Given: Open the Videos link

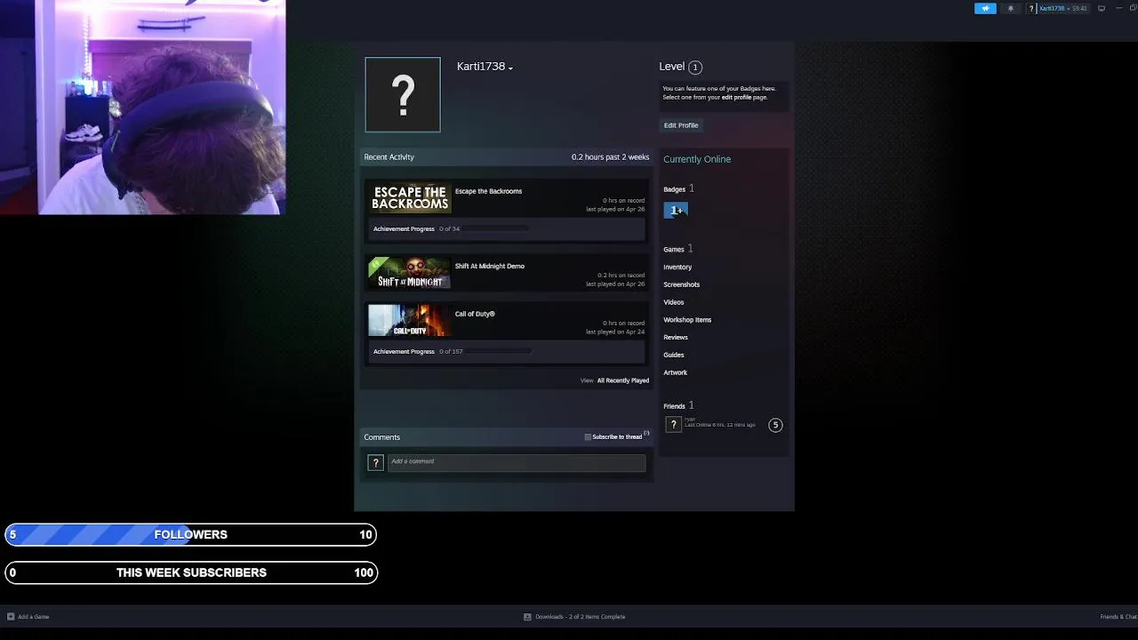Looking at the screenshot, I should tap(674, 303).
